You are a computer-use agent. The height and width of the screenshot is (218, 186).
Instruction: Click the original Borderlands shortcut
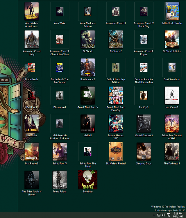32,67
